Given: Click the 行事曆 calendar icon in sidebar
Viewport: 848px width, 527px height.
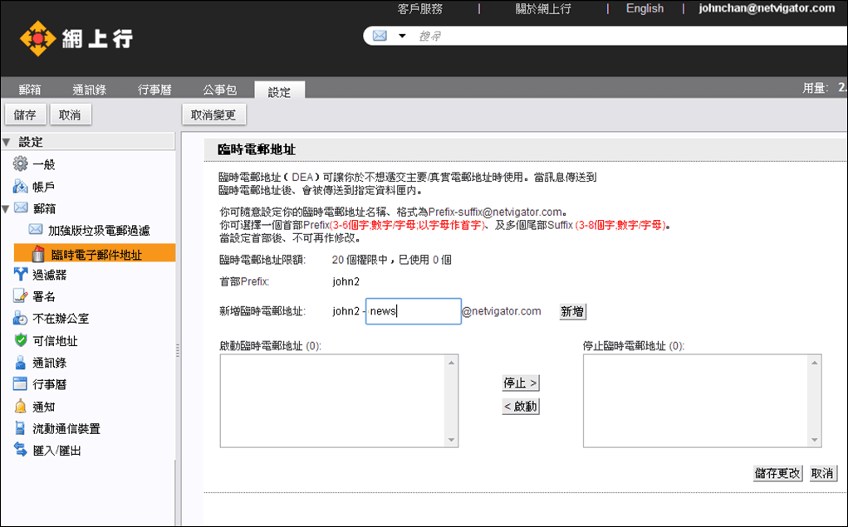Looking at the screenshot, I should point(20,383).
